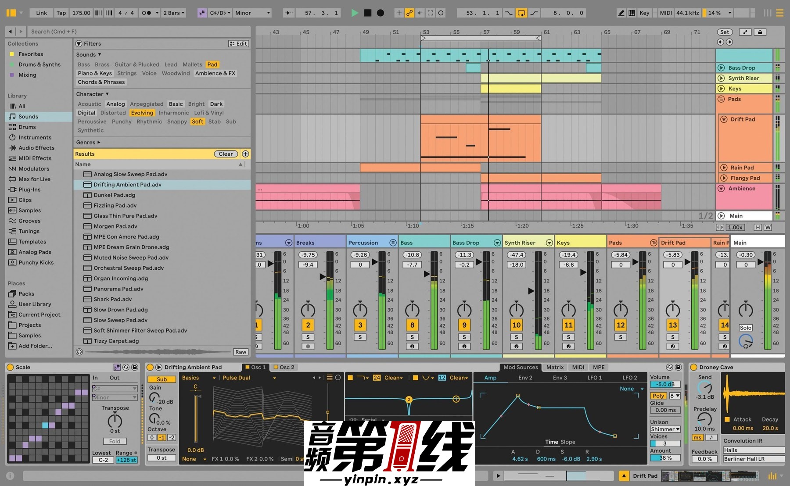
Task: Toggle the computer MIDI keyboard icon
Action: tap(632, 13)
